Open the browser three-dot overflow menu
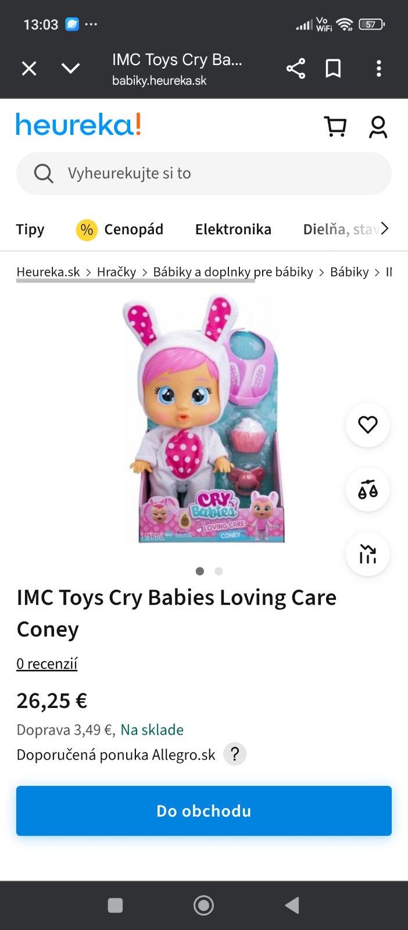The width and height of the screenshot is (408, 930). coord(378,69)
